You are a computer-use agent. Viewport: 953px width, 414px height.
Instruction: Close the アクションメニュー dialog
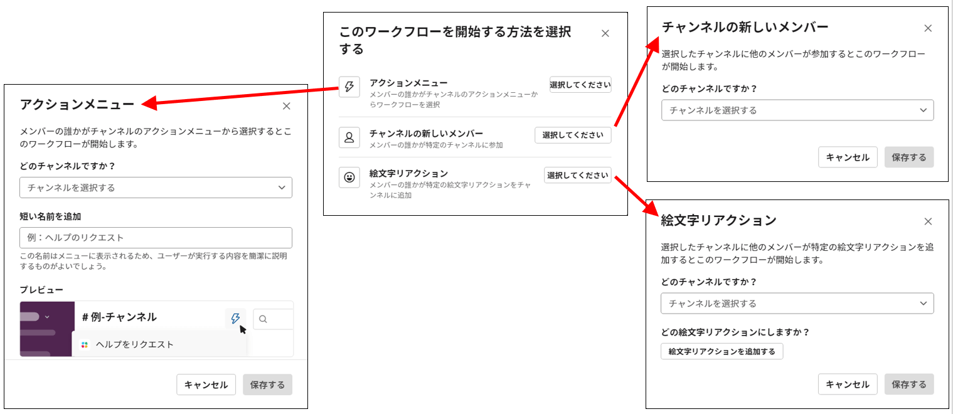coord(287,106)
